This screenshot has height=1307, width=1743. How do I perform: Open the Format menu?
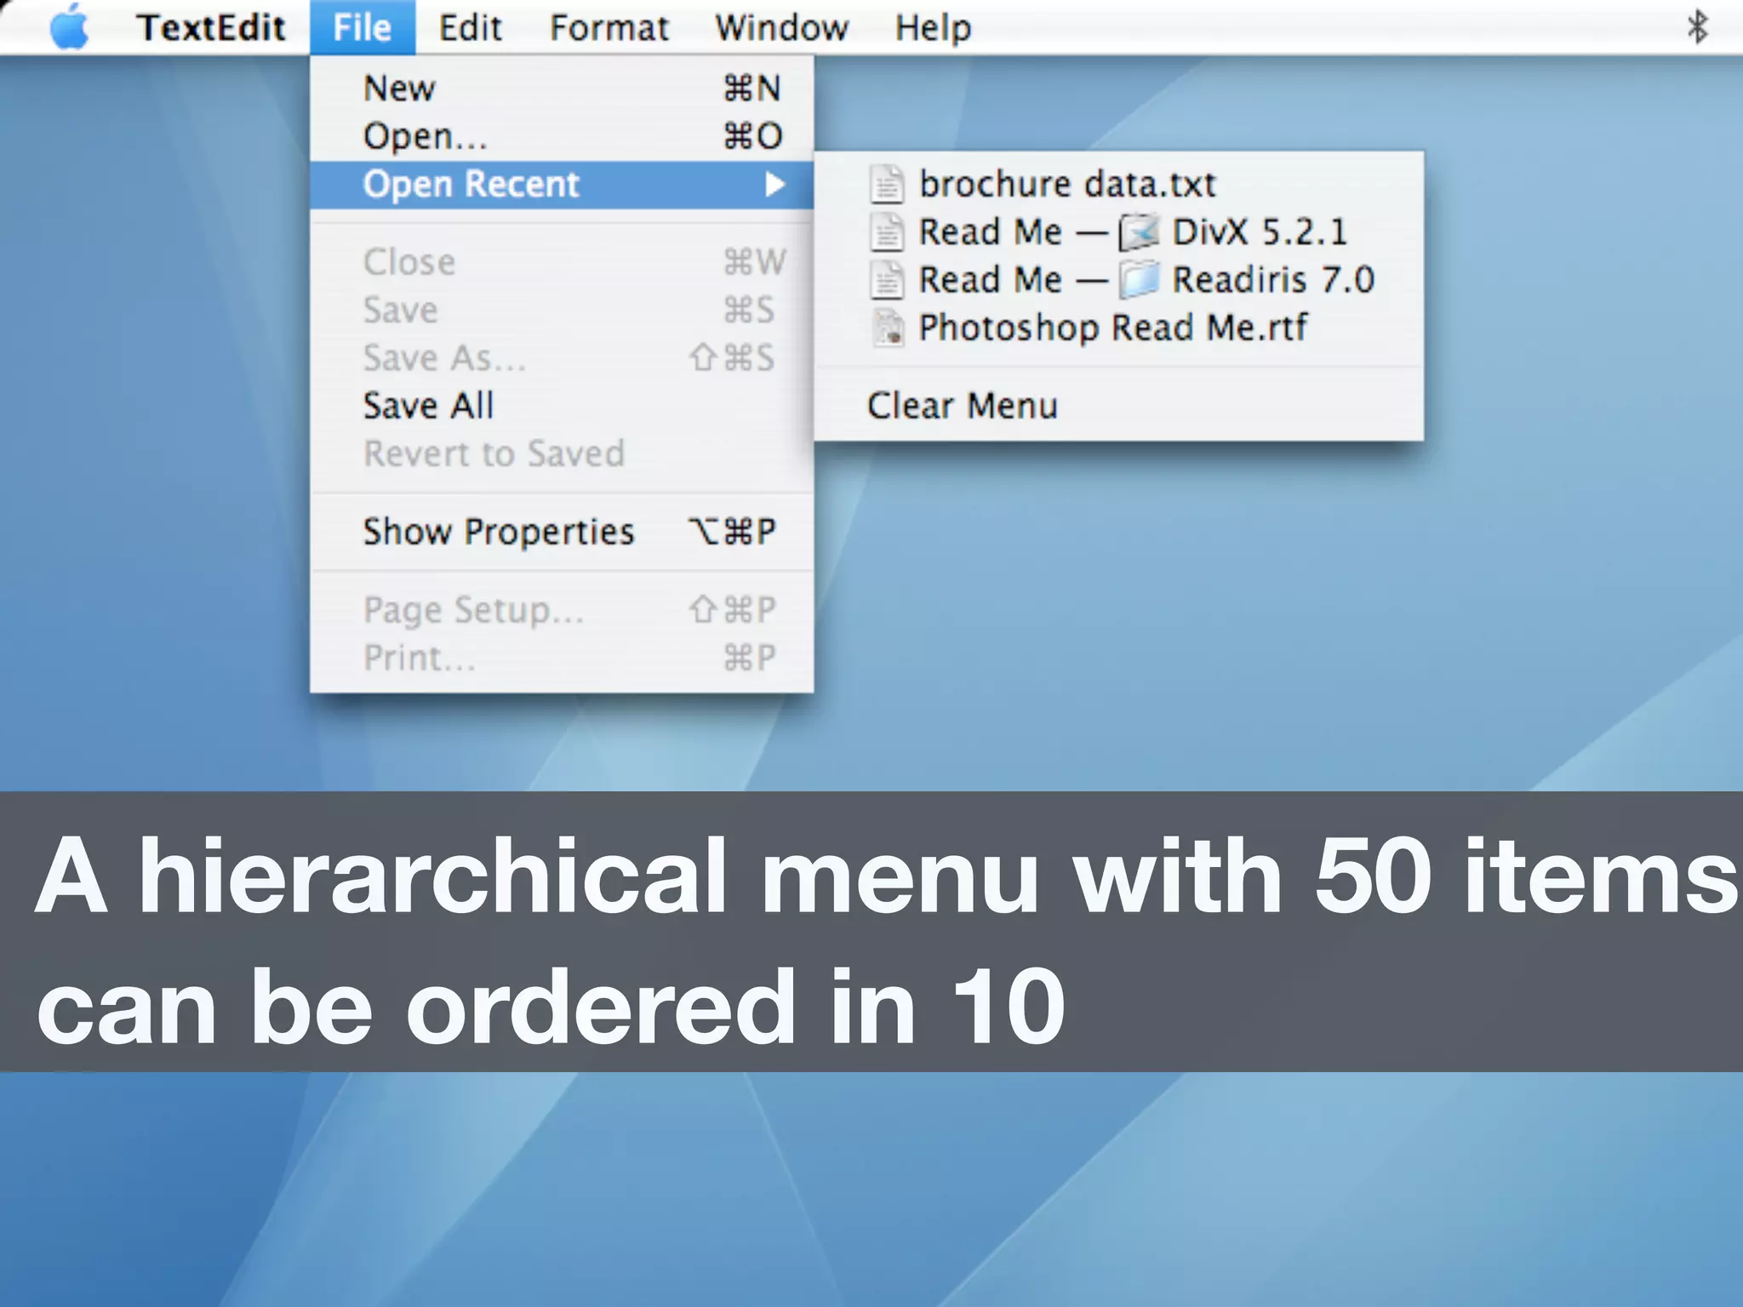[609, 27]
